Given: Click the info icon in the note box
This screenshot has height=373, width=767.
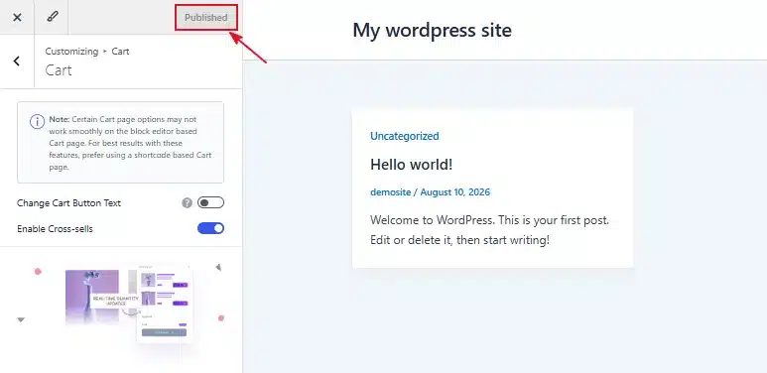Looking at the screenshot, I should (37, 121).
